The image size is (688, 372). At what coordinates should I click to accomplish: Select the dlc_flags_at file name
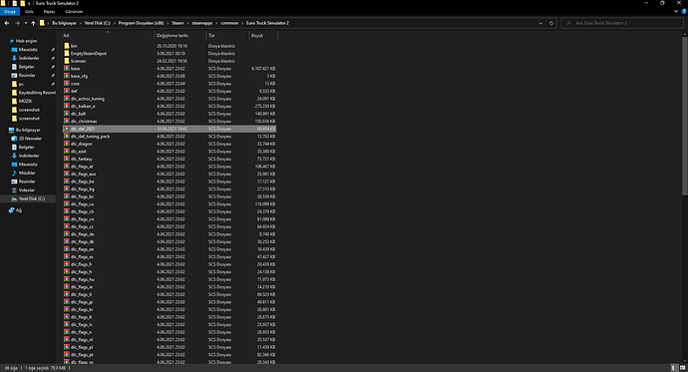tap(82, 167)
